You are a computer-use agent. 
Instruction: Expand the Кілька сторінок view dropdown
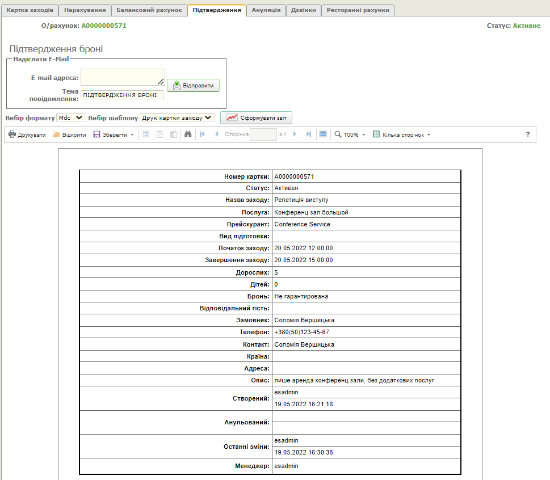click(x=402, y=135)
